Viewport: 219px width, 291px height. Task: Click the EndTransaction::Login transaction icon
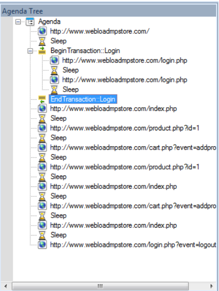42,99
